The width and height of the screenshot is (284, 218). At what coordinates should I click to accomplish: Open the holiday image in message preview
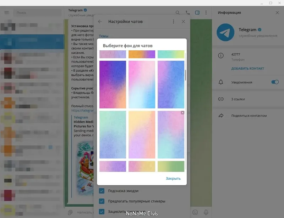point(85,169)
